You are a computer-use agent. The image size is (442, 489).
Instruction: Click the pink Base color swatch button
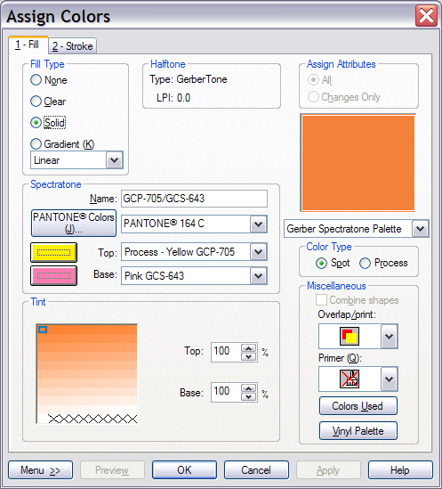[x=53, y=276]
